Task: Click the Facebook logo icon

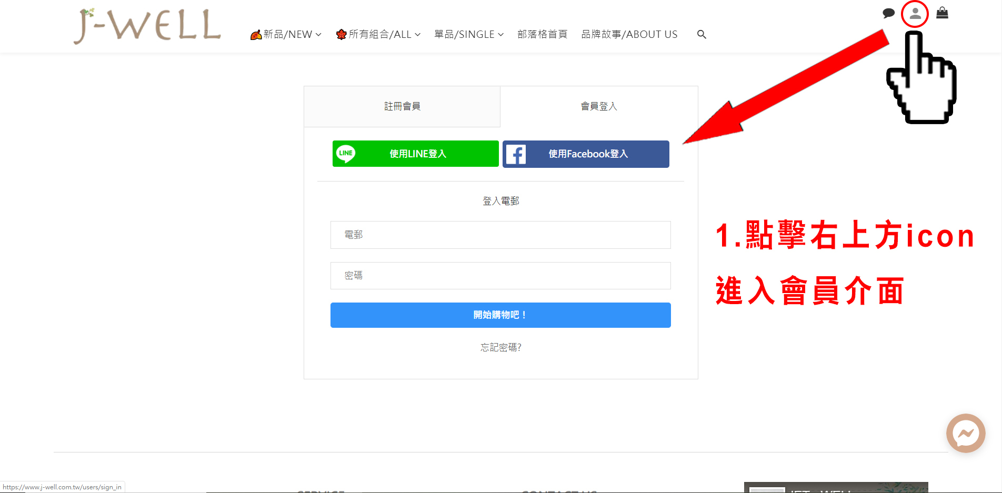Action: click(516, 154)
